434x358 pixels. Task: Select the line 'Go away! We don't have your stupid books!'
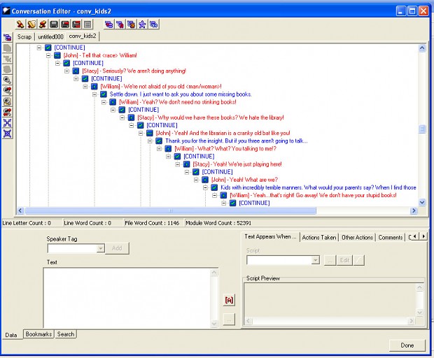click(313, 196)
